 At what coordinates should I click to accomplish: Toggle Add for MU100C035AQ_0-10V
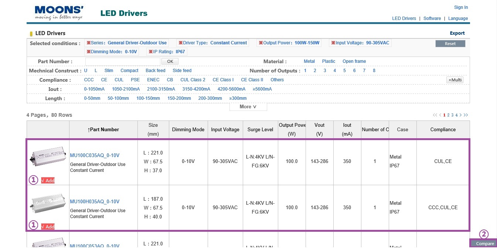[48, 180]
